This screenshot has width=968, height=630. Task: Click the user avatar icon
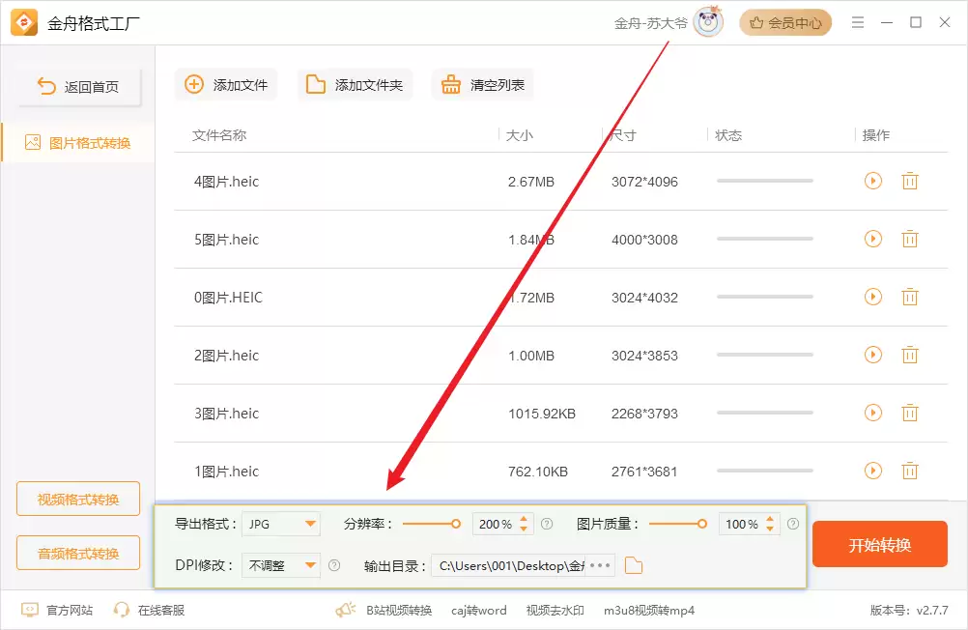pyautogui.click(x=708, y=22)
